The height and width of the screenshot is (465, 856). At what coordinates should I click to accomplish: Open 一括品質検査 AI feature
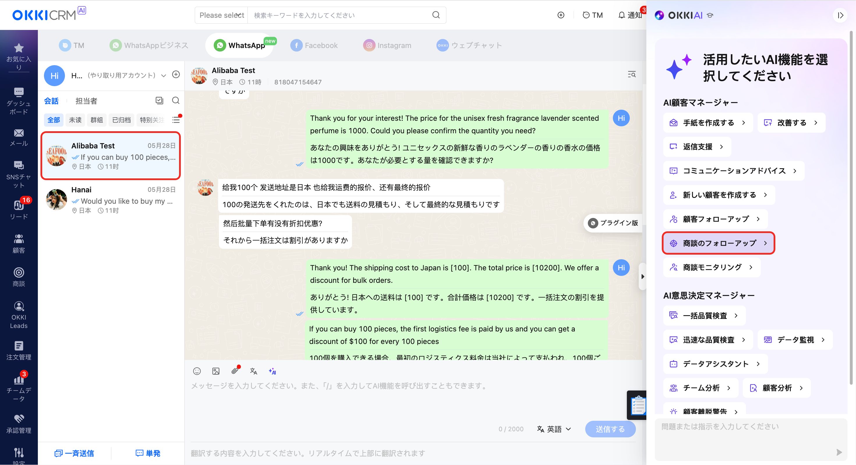pos(704,315)
